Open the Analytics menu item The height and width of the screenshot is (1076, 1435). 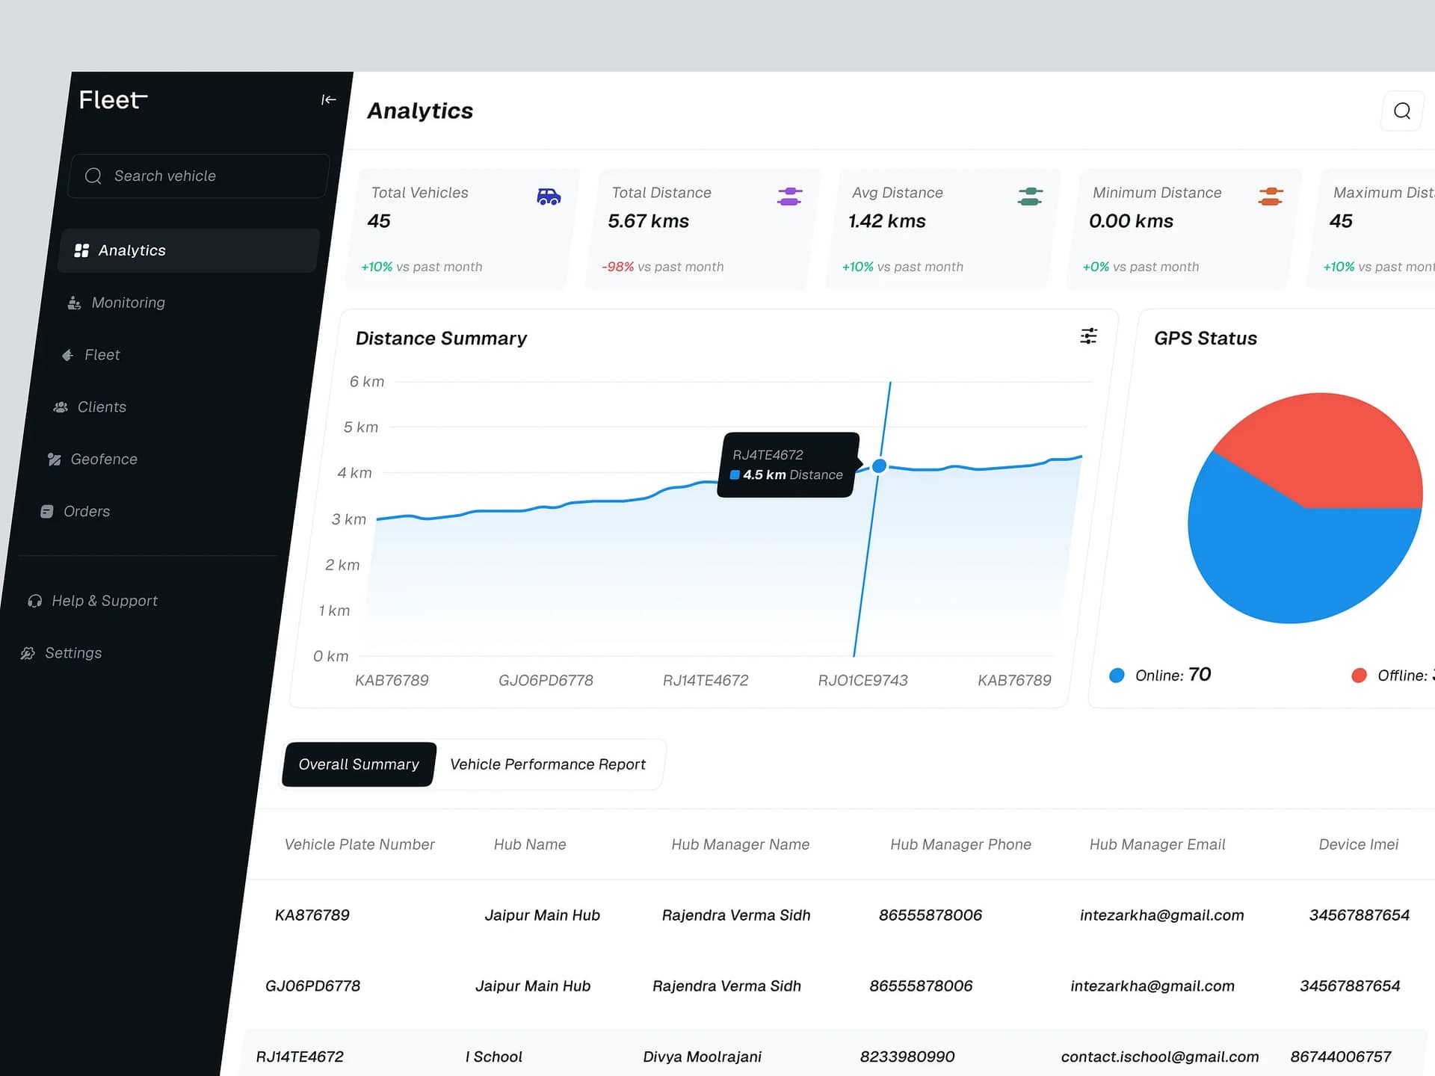[x=188, y=250]
